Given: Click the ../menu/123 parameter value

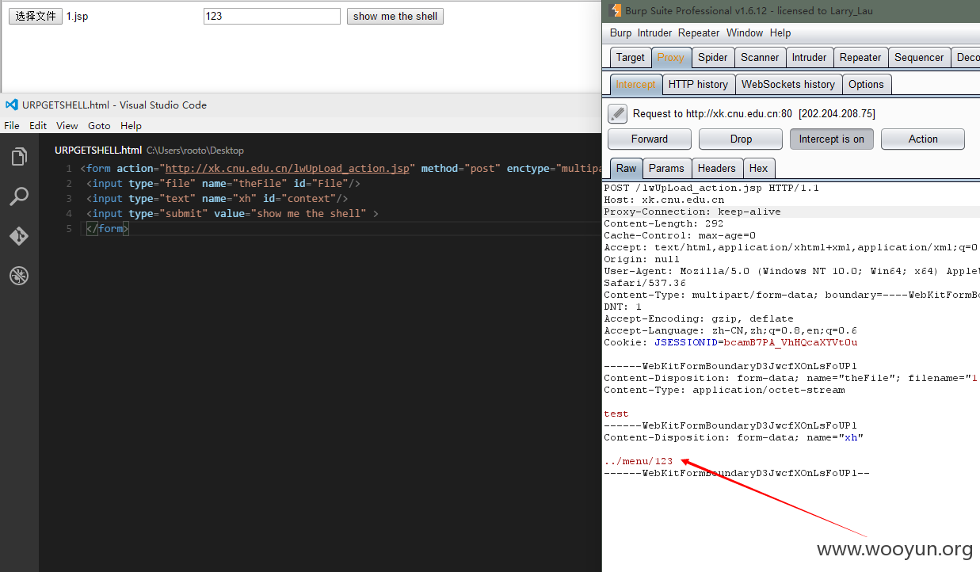Looking at the screenshot, I should (639, 461).
